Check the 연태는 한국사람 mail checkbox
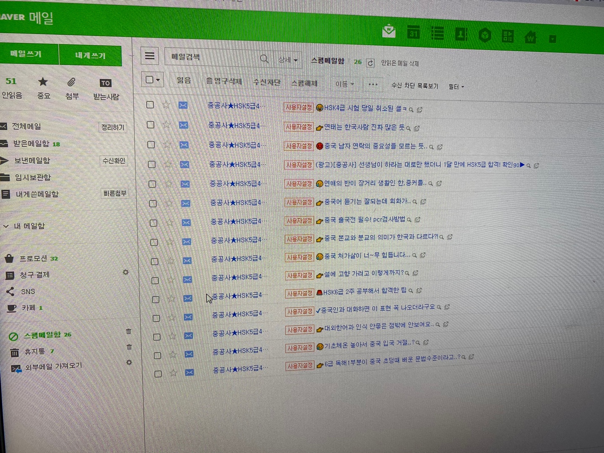The image size is (604, 453). pyautogui.click(x=150, y=124)
